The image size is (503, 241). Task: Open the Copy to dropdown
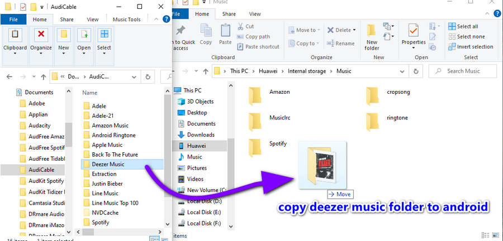pyautogui.click(x=304, y=43)
